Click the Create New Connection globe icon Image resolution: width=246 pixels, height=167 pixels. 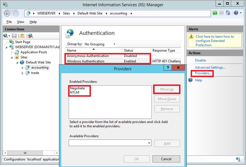[x=6, y=36]
